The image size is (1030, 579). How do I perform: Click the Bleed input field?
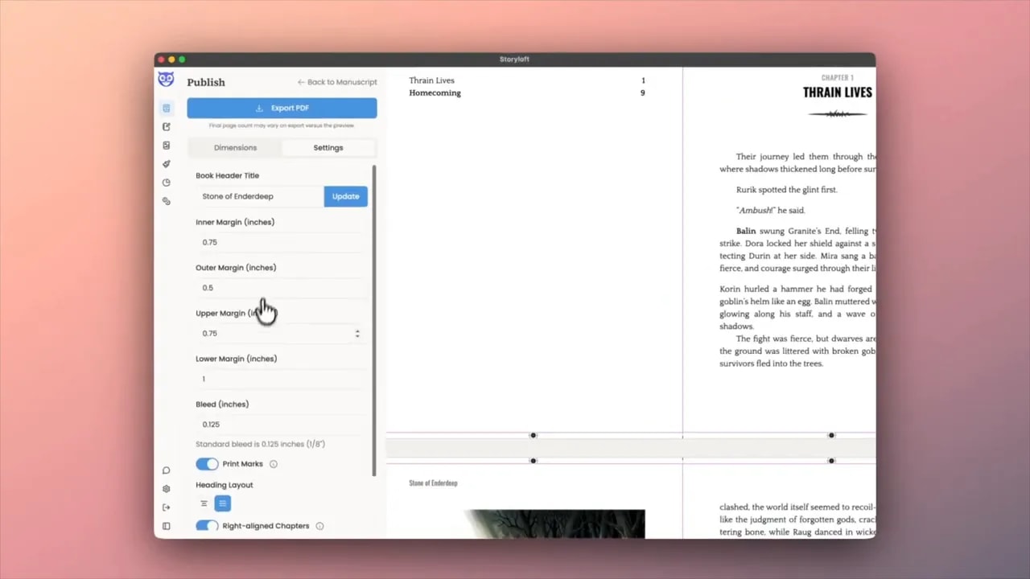282,425
